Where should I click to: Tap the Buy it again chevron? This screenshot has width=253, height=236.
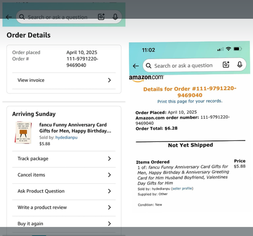(x=109, y=223)
